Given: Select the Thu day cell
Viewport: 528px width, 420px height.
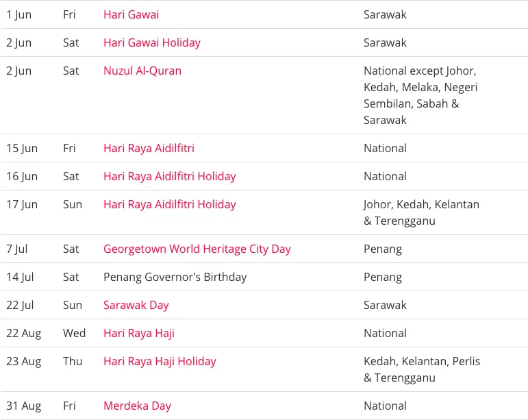Looking at the screenshot, I should tap(72, 361).
